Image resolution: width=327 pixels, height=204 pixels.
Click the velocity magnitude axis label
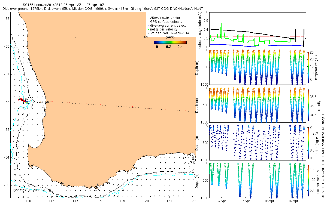(200, 30)
